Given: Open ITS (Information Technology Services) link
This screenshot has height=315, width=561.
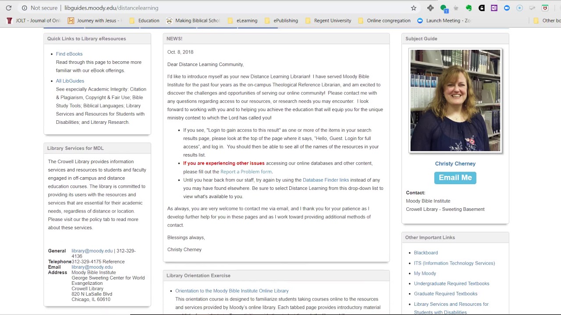Looking at the screenshot, I should (454, 263).
